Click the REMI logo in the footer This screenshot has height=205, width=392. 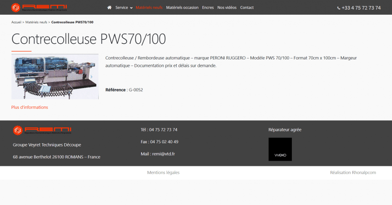tap(42, 130)
